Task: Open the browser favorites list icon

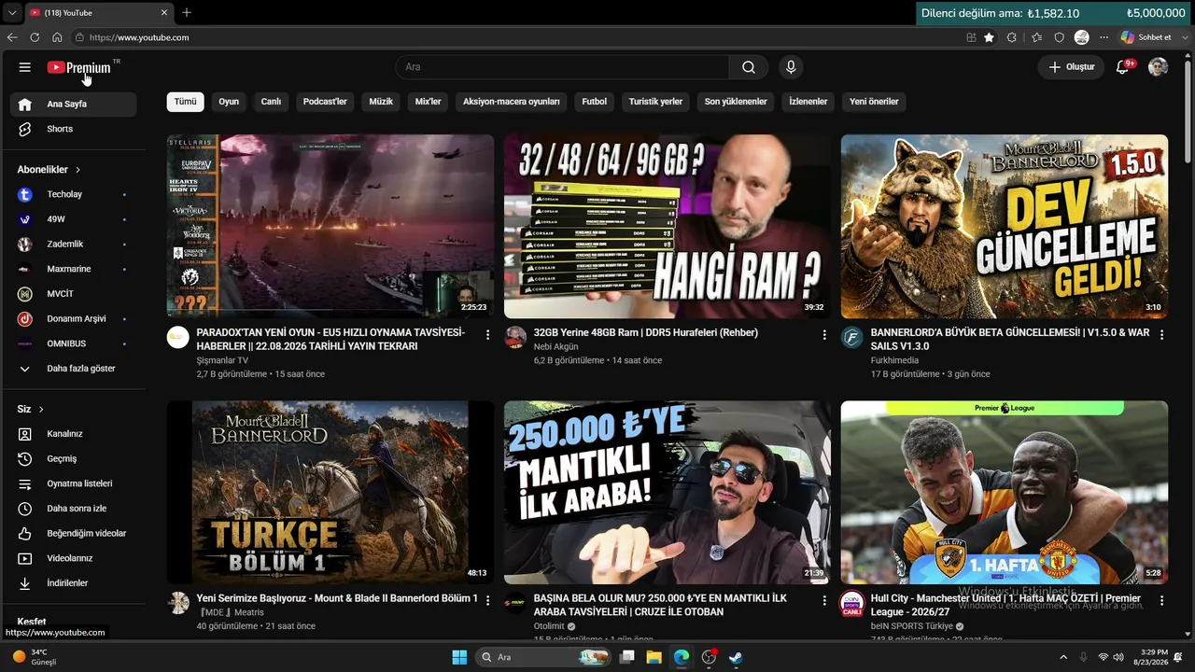Action: click(x=1036, y=37)
